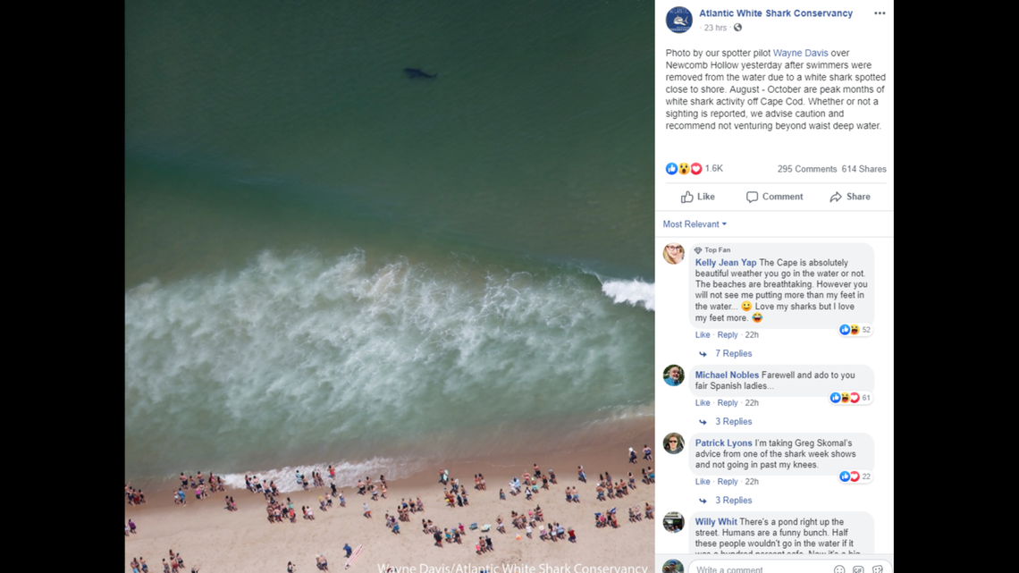Viewport: 1019px width, 573px height.
Task: Click the Atlantic White Shark Conservancy profile picture
Action: [x=678, y=20]
